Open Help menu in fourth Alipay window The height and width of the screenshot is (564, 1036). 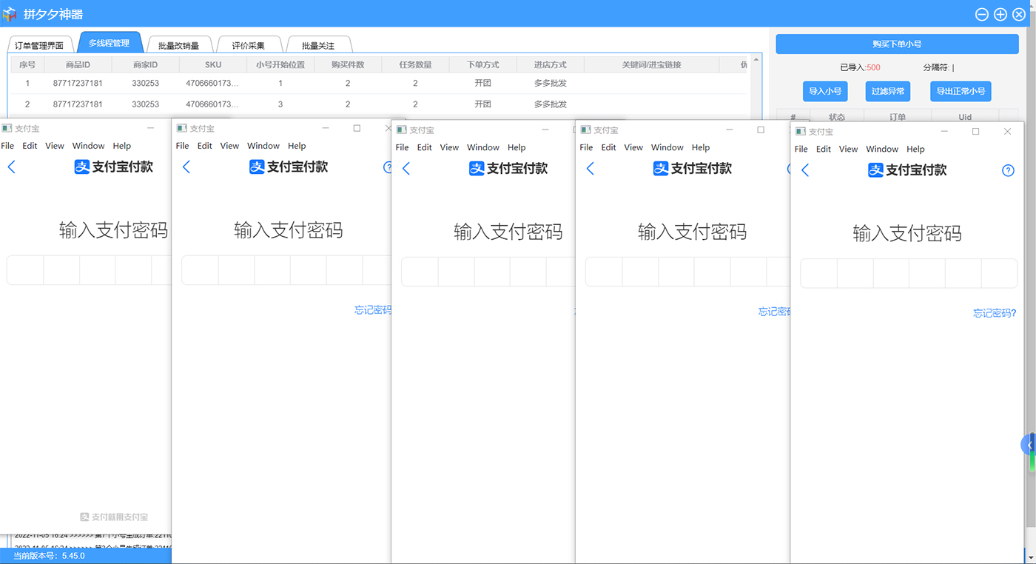click(701, 147)
